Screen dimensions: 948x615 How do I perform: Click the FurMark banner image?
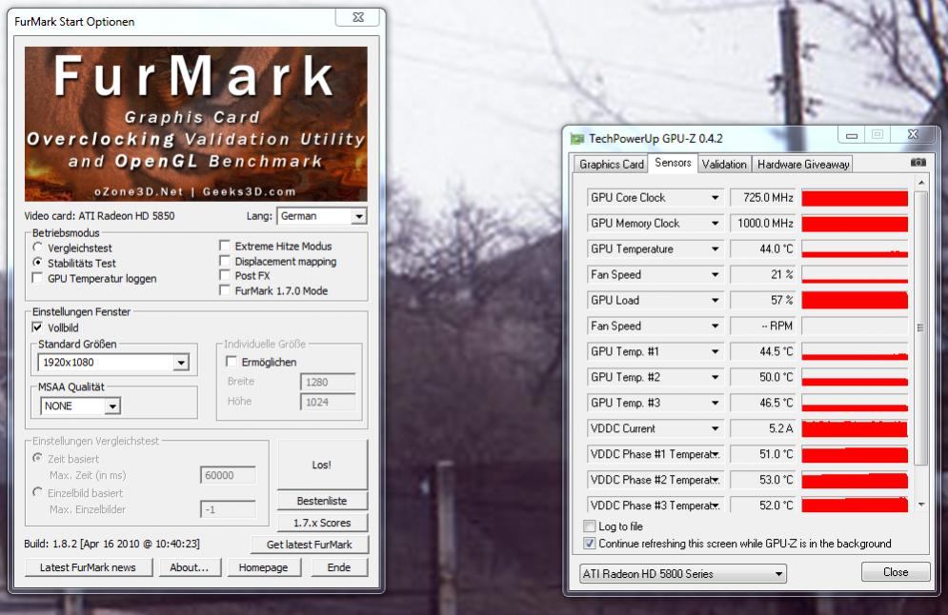coord(196,124)
